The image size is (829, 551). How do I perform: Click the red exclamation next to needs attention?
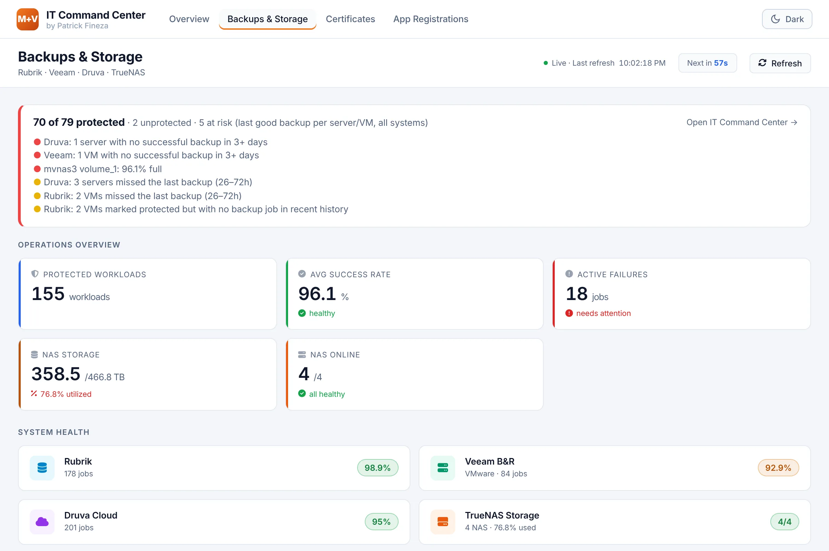(569, 313)
